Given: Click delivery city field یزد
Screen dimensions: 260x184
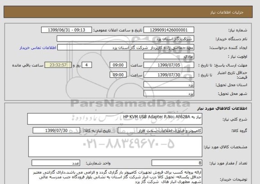Looking at the screenshot, I should [169, 94].
